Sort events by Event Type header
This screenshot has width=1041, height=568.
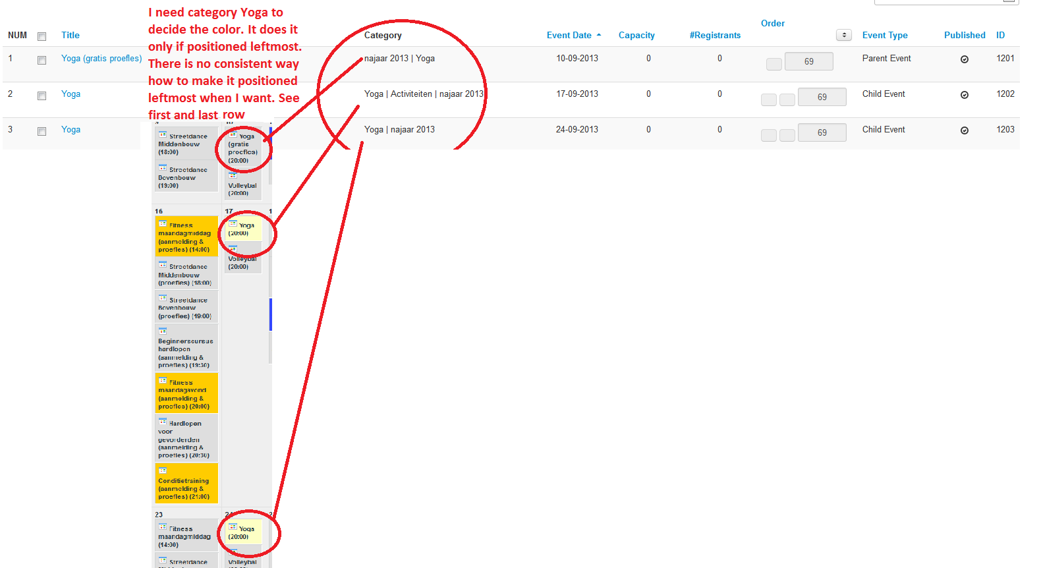(884, 36)
